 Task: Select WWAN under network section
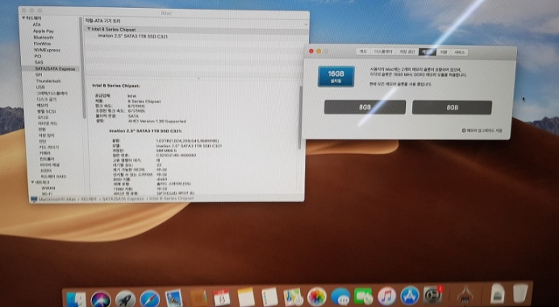[x=48, y=188]
